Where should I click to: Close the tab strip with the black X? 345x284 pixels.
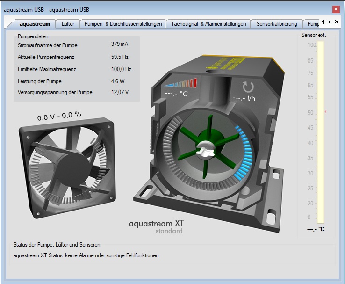337,22
